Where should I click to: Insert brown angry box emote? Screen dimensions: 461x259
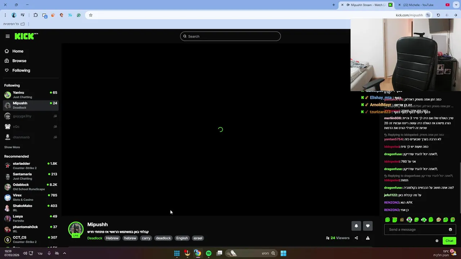[402, 219]
